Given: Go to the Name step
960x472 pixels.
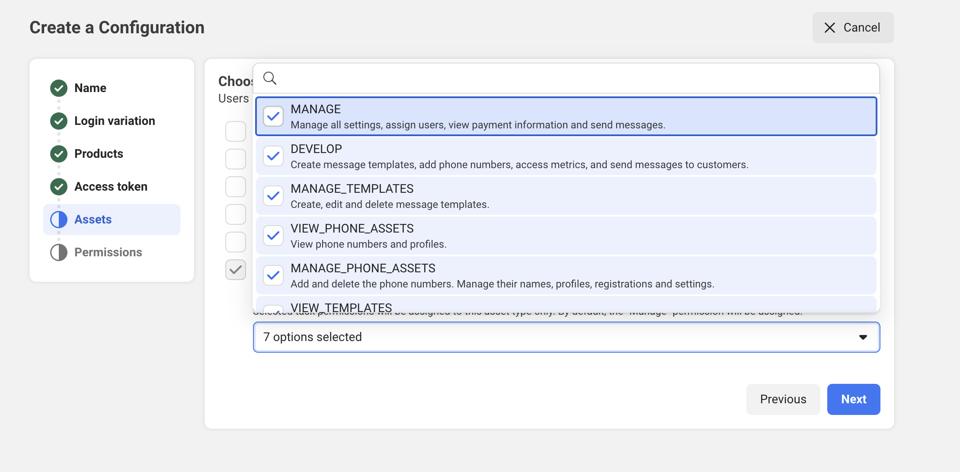Looking at the screenshot, I should coord(90,88).
